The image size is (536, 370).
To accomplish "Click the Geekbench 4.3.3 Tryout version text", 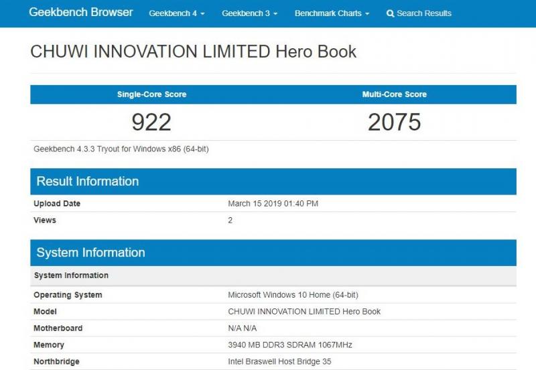I will 121,149.
